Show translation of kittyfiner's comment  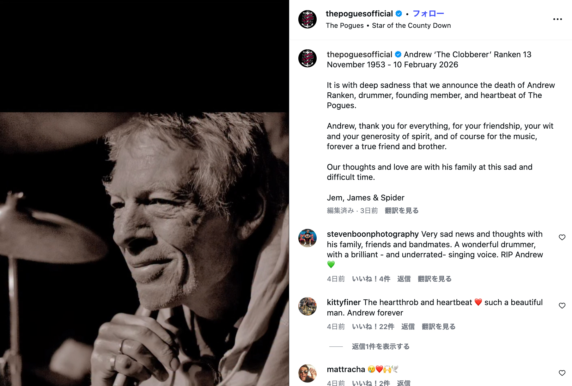[x=438, y=327]
